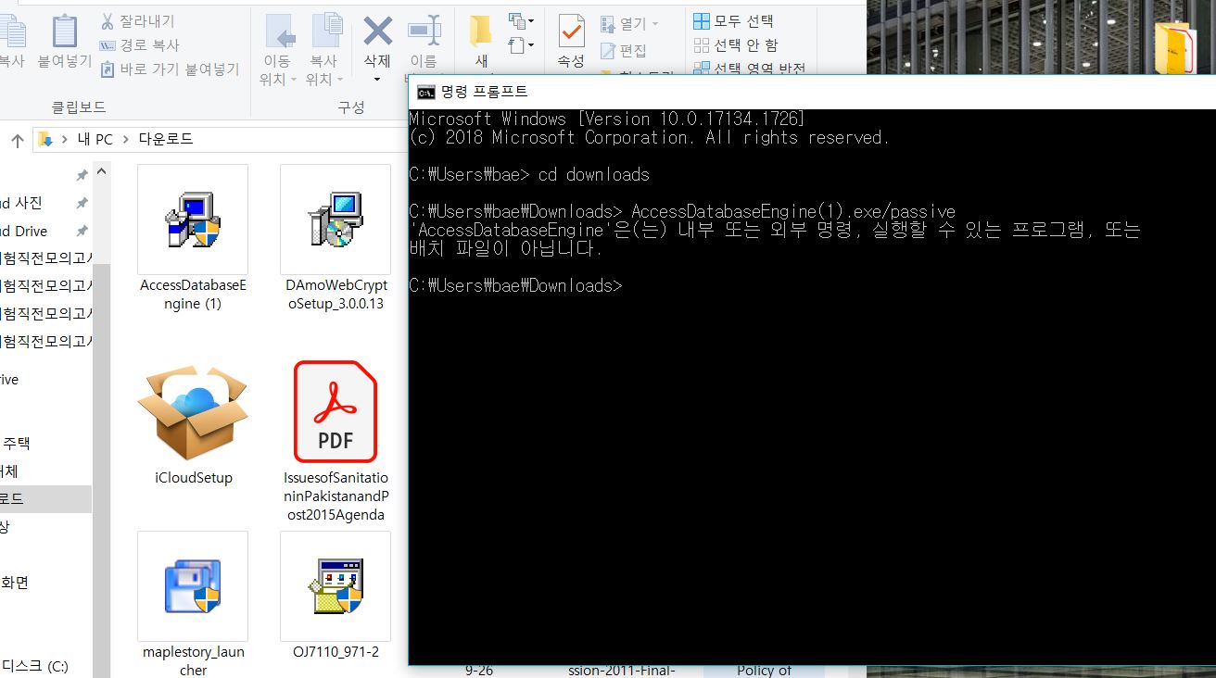Click Select All (모두 선택)

point(733,20)
